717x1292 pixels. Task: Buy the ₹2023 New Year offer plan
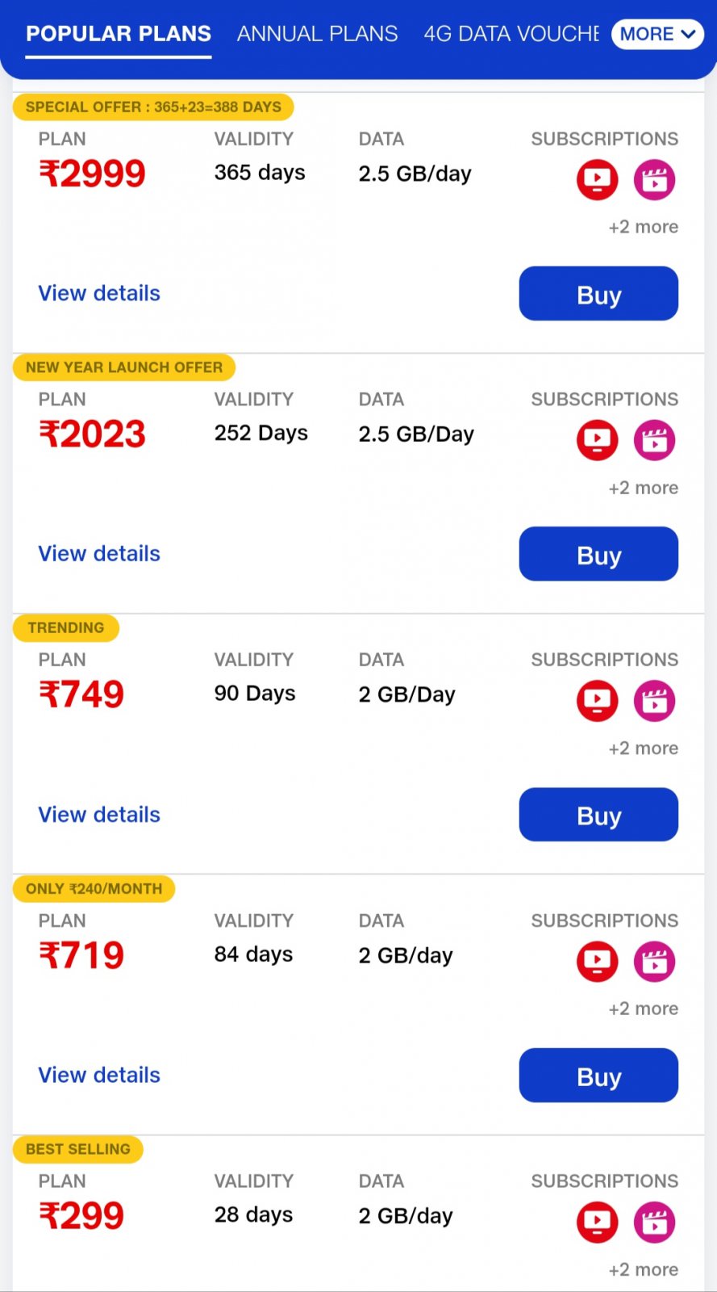pos(598,554)
